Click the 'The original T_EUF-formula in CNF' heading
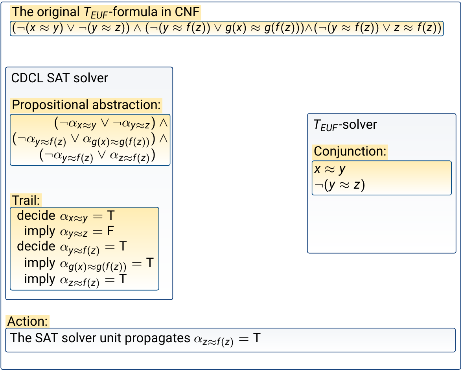 pyautogui.click(x=106, y=13)
